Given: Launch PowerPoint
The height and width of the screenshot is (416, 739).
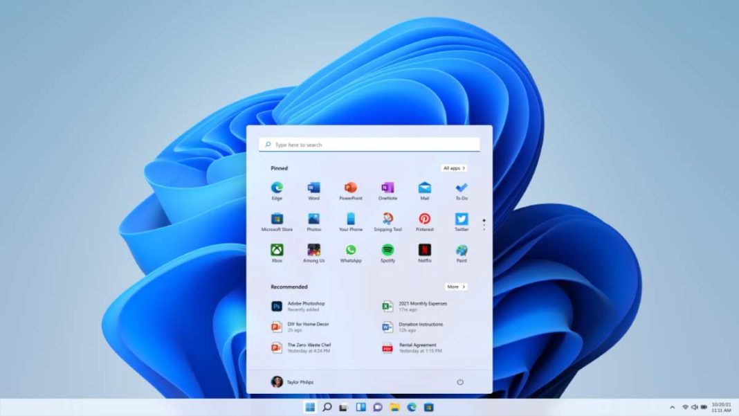Looking at the screenshot, I should pos(352,188).
